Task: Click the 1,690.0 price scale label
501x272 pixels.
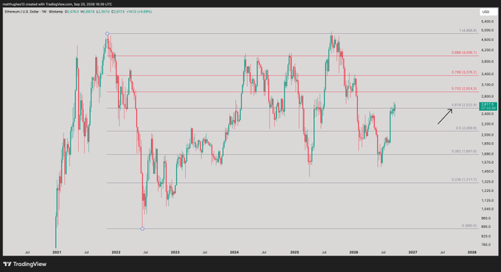Action: [488, 154]
